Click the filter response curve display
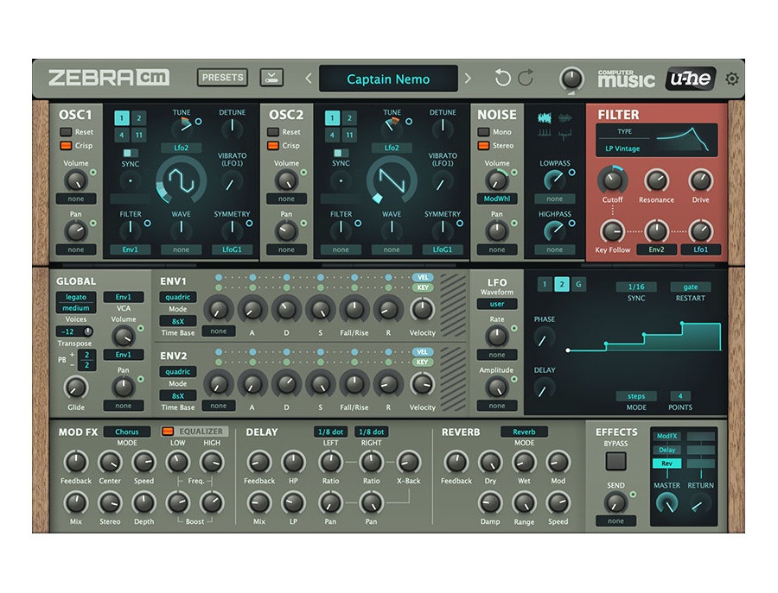This screenshot has height=593, width=778. point(687,138)
